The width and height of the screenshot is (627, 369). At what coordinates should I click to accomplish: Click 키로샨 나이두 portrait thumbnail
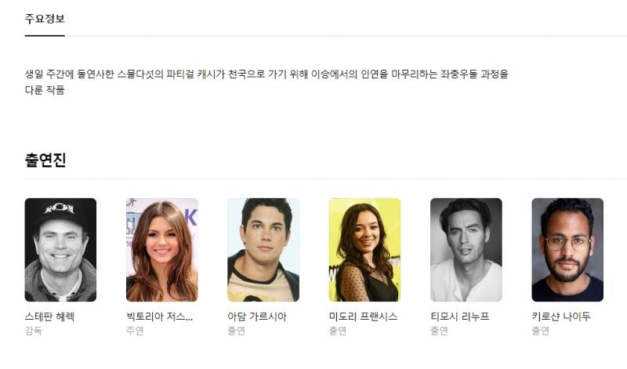[567, 250]
